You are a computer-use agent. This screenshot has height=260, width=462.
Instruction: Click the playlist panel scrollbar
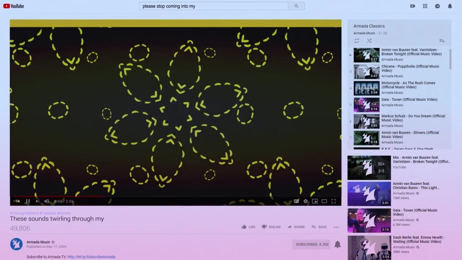coord(450,59)
